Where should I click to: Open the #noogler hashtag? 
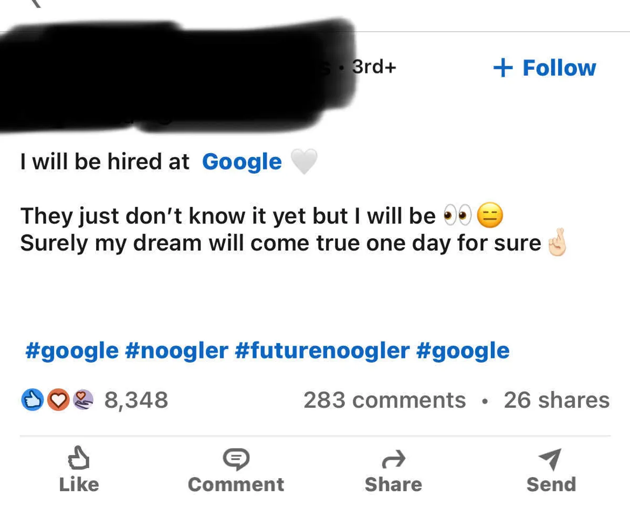176,351
